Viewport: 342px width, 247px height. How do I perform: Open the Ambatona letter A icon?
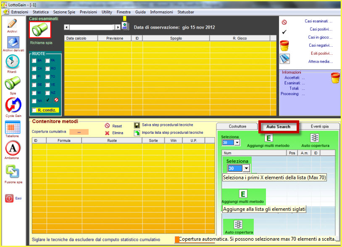[x=13, y=148]
